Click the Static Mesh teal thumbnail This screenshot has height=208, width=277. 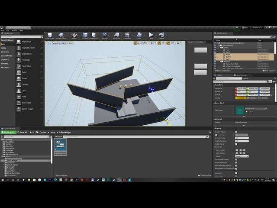[240, 110]
